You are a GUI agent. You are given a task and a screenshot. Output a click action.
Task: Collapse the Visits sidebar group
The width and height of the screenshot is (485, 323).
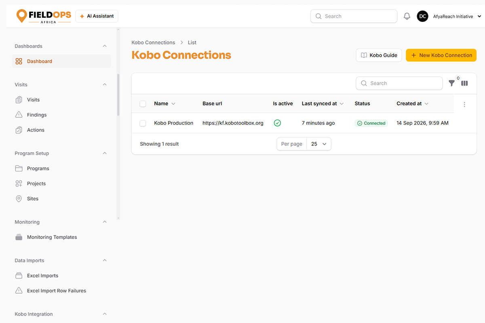click(x=105, y=84)
